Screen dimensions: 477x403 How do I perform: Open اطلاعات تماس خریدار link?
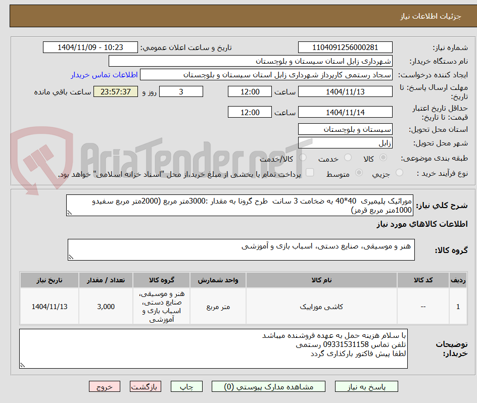coord(104,75)
